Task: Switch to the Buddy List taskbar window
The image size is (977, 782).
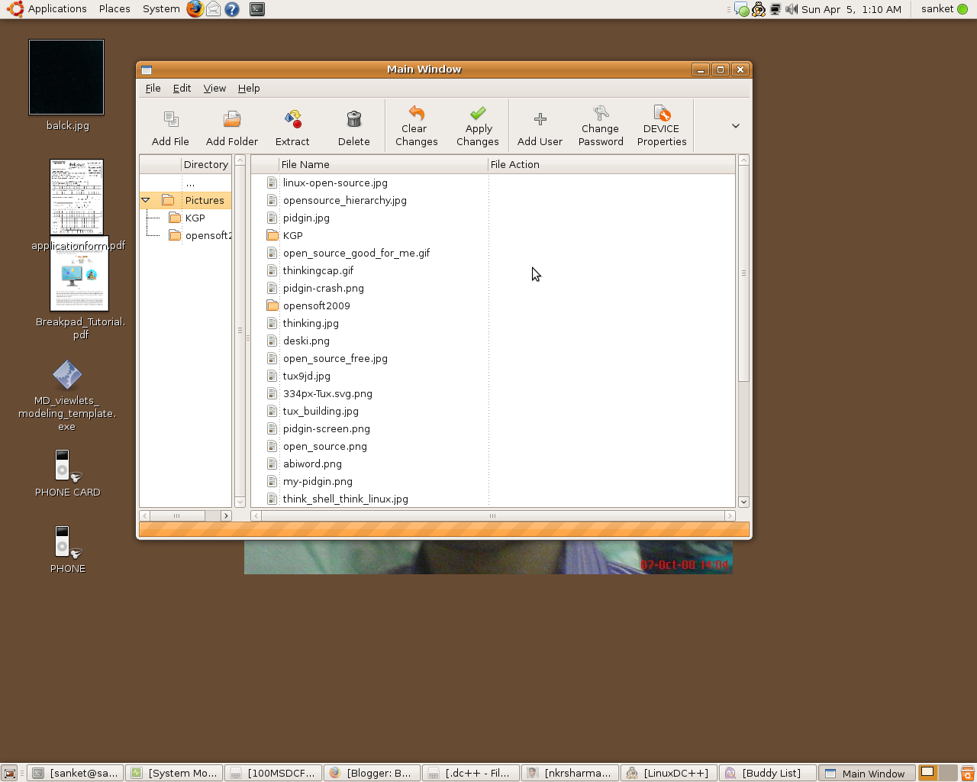Action: pos(768,774)
